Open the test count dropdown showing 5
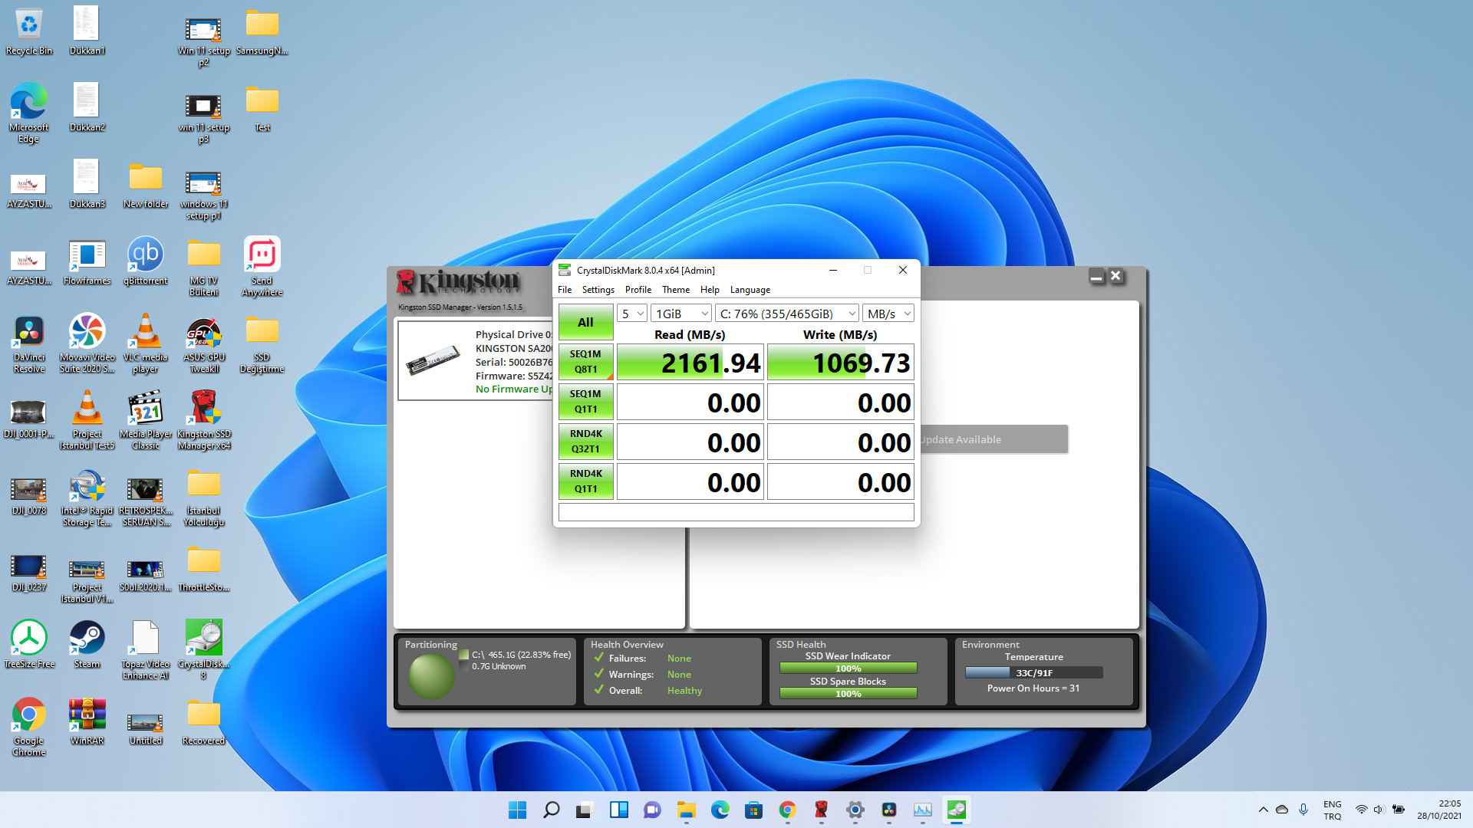The width and height of the screenshot is (1473, 828). coord(632,314)
